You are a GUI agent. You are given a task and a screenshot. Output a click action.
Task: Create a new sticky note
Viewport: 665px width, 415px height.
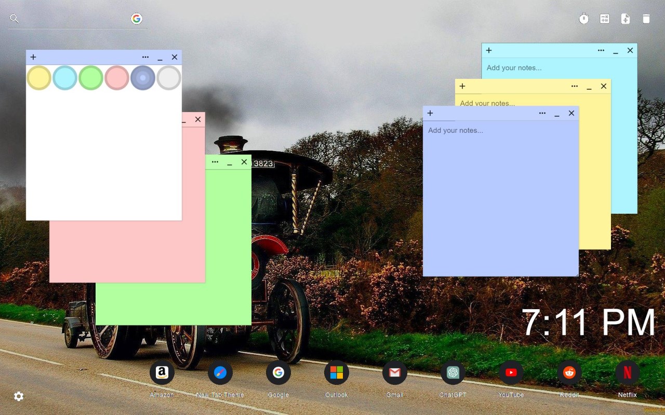click(626, 19)
